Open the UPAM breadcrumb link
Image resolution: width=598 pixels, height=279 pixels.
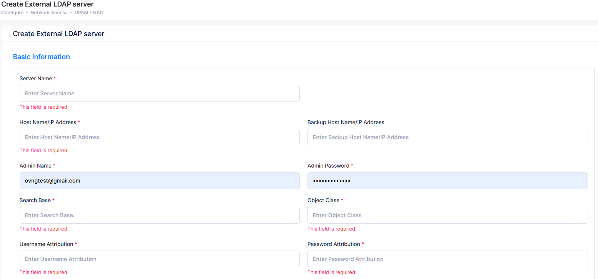(82, 12)
